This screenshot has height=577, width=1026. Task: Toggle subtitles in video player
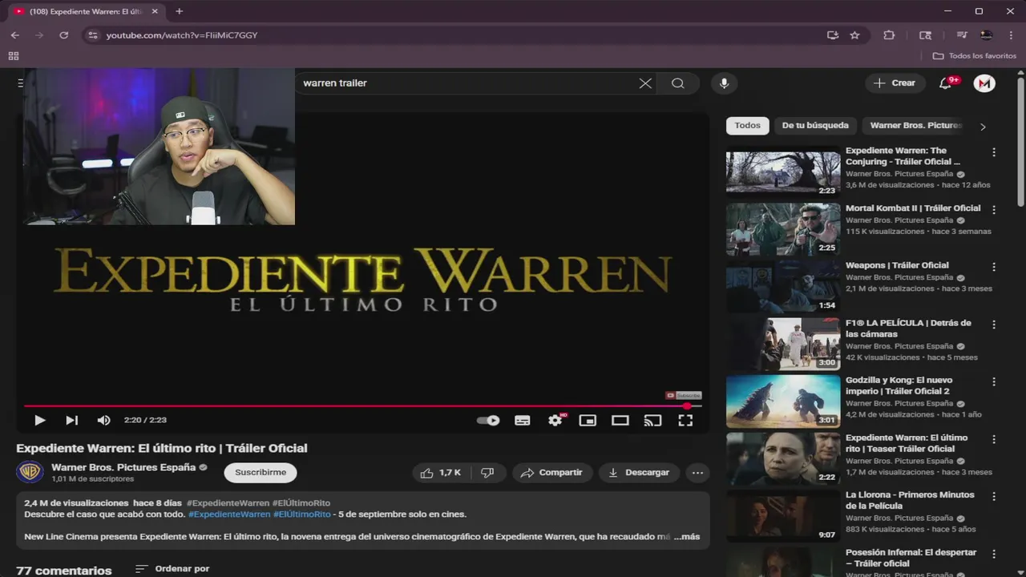523,420
